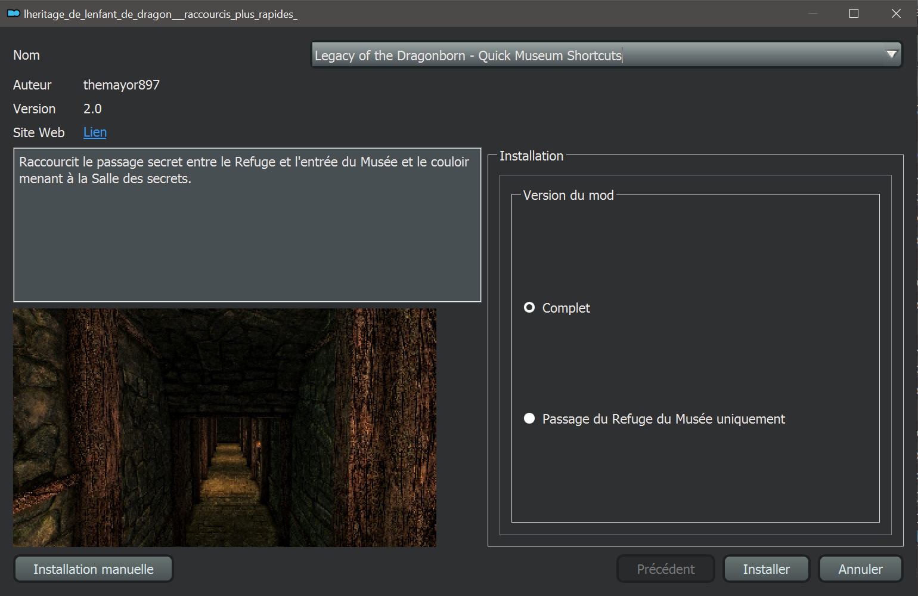Viewport: 918px width, 596px height.
Task: Open the Lien website link
Action: coord(95,132)
